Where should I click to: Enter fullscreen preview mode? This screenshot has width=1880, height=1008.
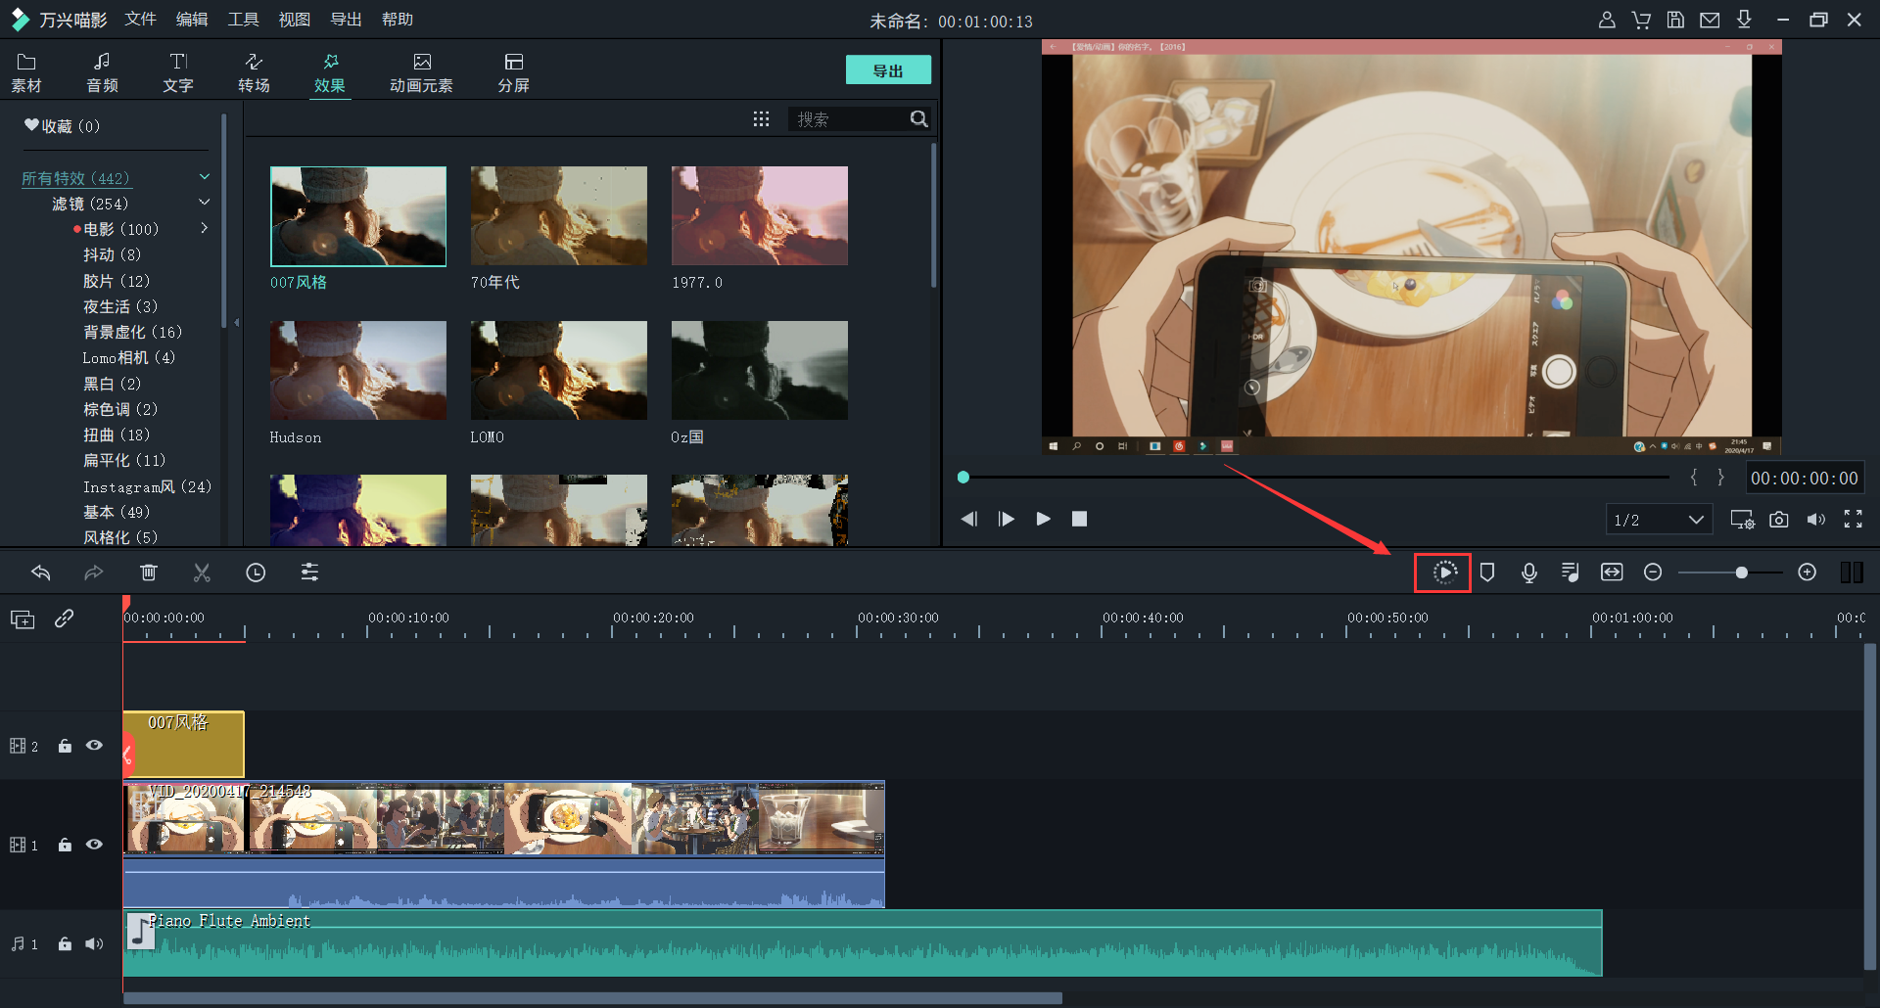coord(1853,520)
